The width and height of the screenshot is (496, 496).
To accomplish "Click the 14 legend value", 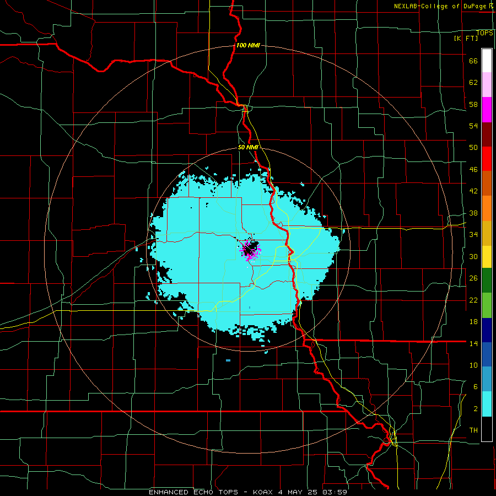I will coord(473,343).
